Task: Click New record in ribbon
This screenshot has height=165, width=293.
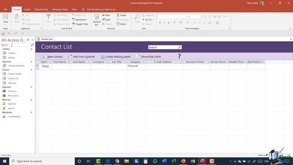Action: [106, 15]
